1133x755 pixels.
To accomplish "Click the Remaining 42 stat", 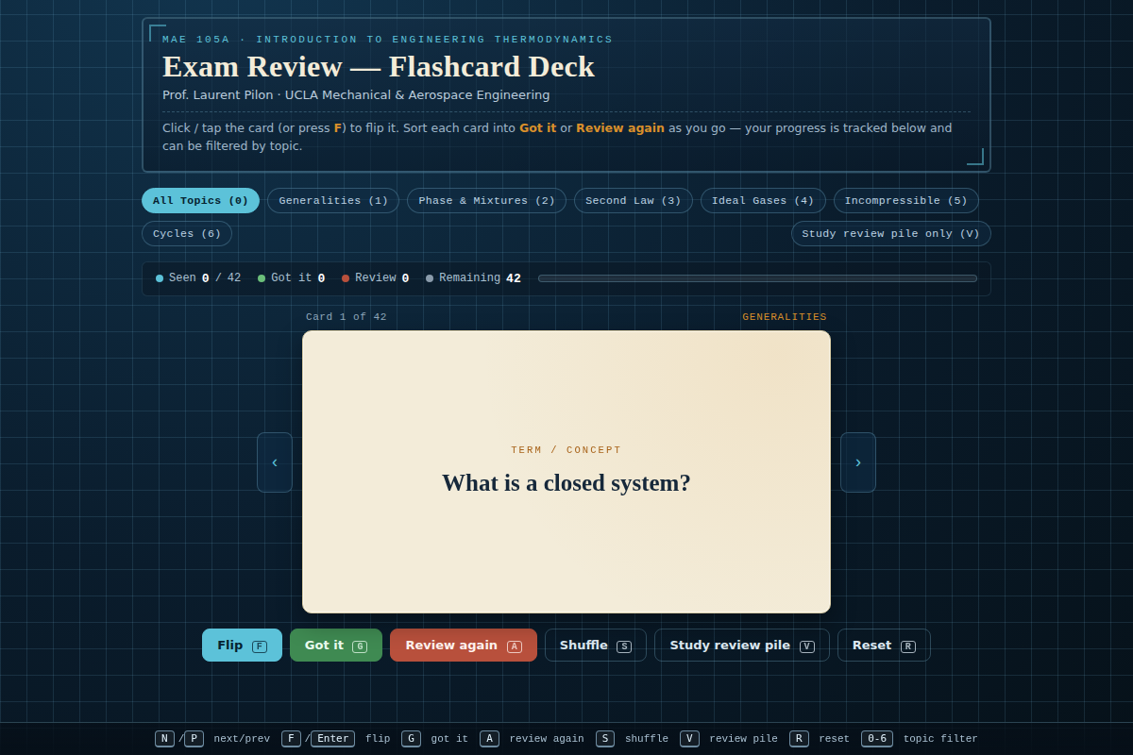I will [474, 278].
